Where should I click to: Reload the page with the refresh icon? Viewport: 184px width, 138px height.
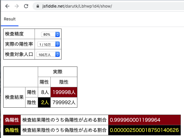[x=26, y=6]
